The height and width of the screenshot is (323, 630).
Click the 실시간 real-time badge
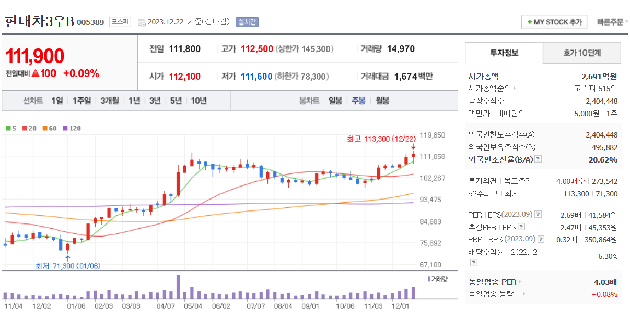point(247,22)
